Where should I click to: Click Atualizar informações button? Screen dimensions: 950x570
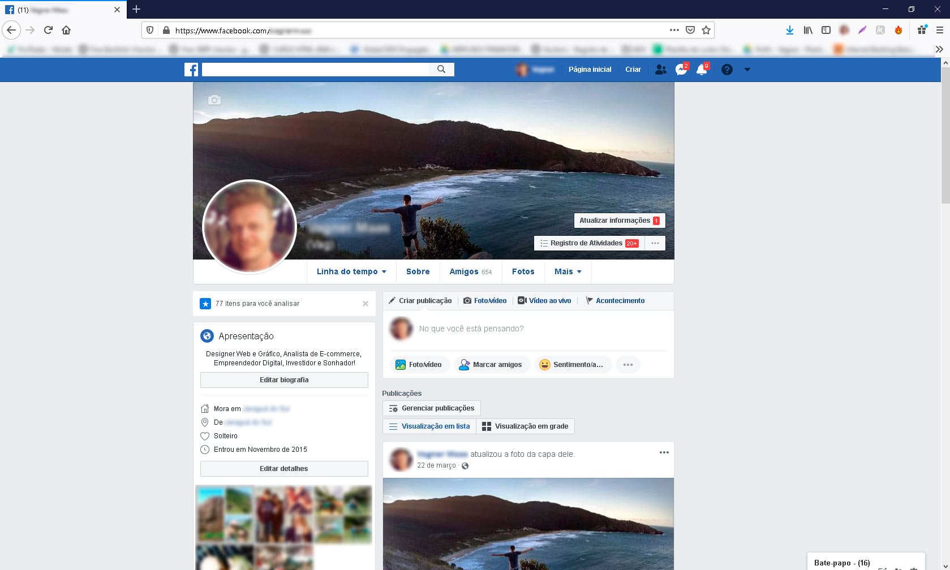[620, 221]
